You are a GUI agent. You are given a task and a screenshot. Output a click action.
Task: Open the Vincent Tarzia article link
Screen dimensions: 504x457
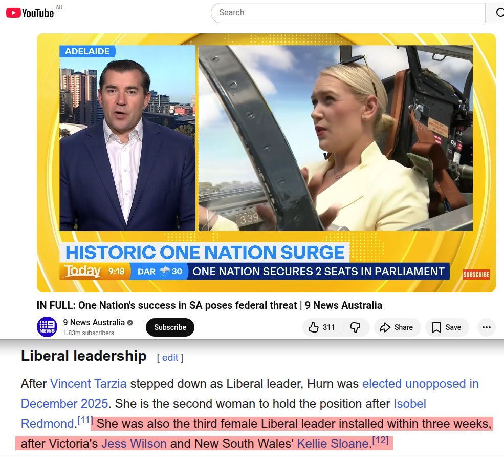89,384
